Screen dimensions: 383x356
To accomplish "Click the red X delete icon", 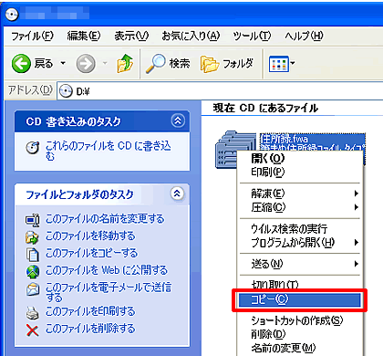I will point(32,330).
